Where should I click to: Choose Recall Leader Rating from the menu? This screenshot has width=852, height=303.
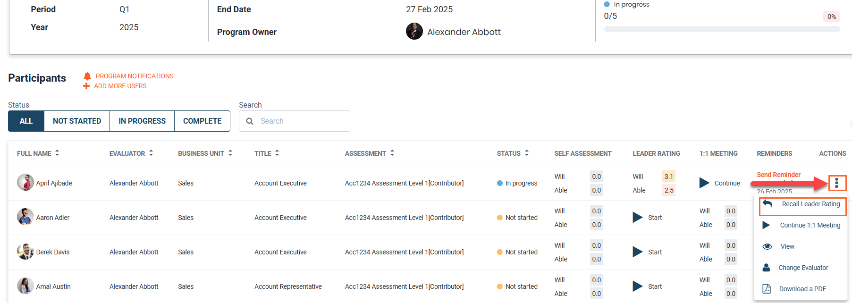coord(810,204)
